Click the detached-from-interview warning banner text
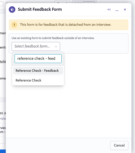Image resolution: width=135 pixels, height=153 pixels. [x=66, y=24]
